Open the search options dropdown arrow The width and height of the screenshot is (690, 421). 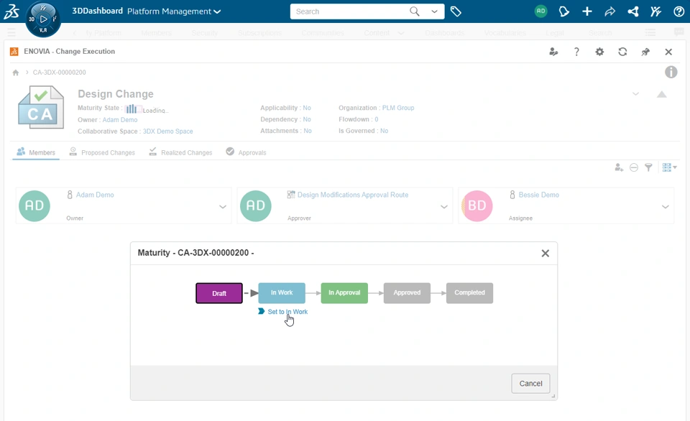tap(434, 11)
